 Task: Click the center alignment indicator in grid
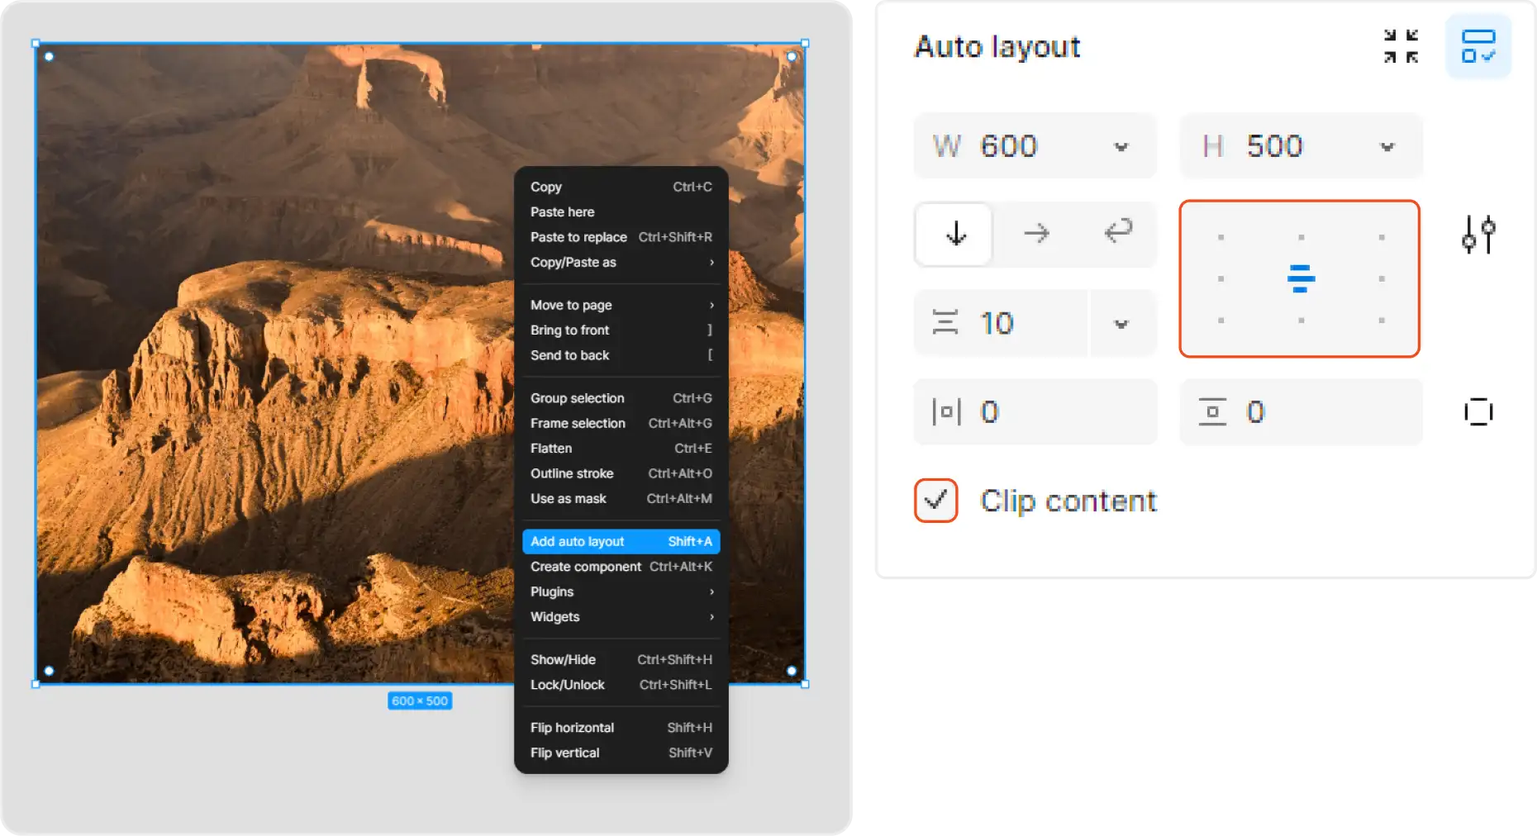coord(1301,278)
